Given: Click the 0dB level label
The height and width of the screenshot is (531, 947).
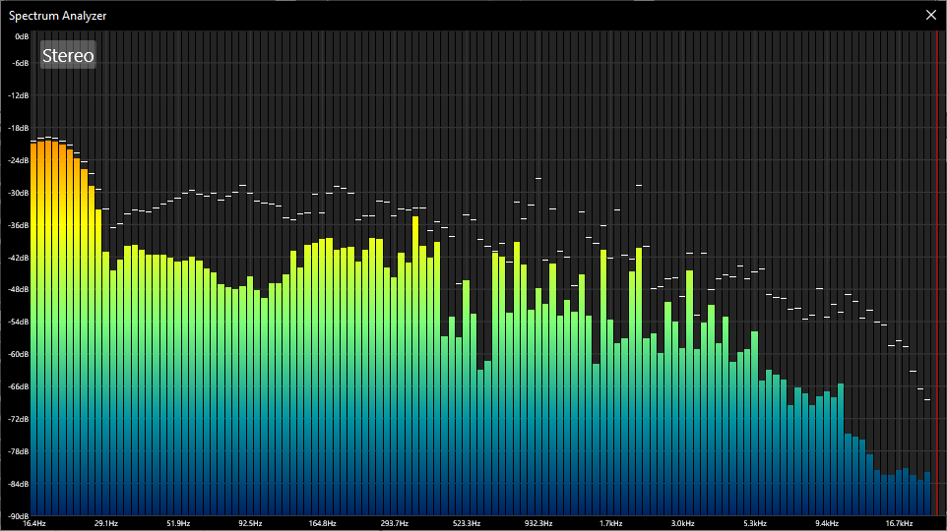Looking at the screenshot, I should (22, 36).
